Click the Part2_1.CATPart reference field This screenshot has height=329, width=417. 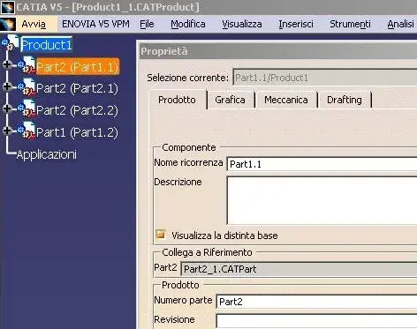click(x=299, y=269)
